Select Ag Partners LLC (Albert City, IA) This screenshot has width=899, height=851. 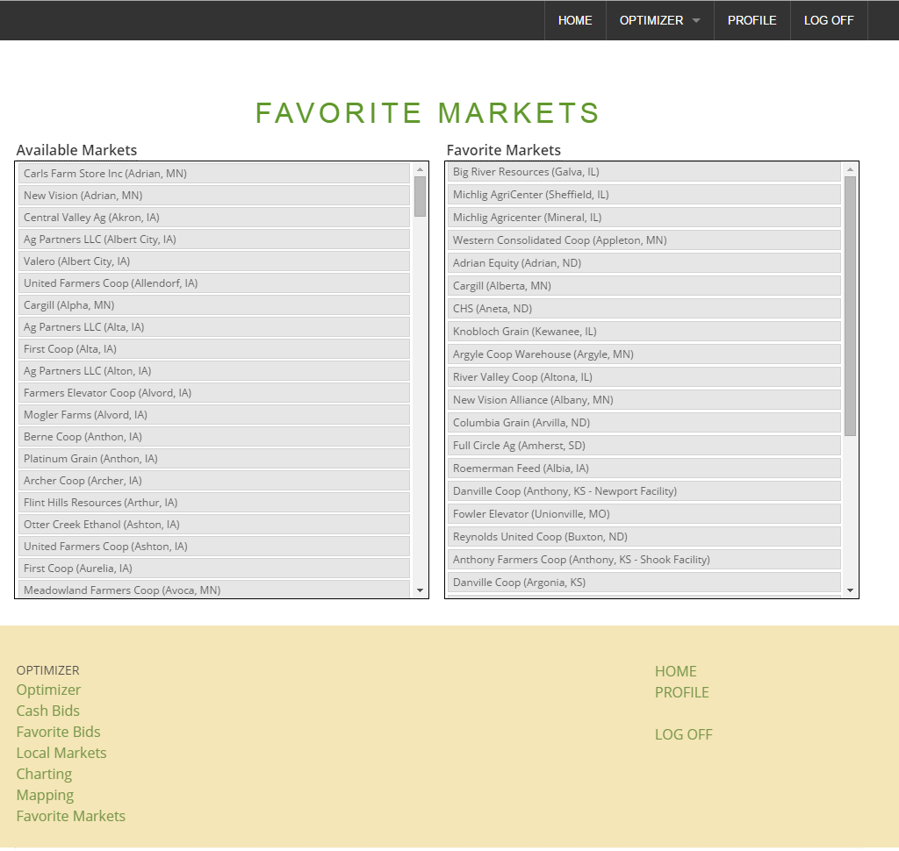click(x=214, y=240)
